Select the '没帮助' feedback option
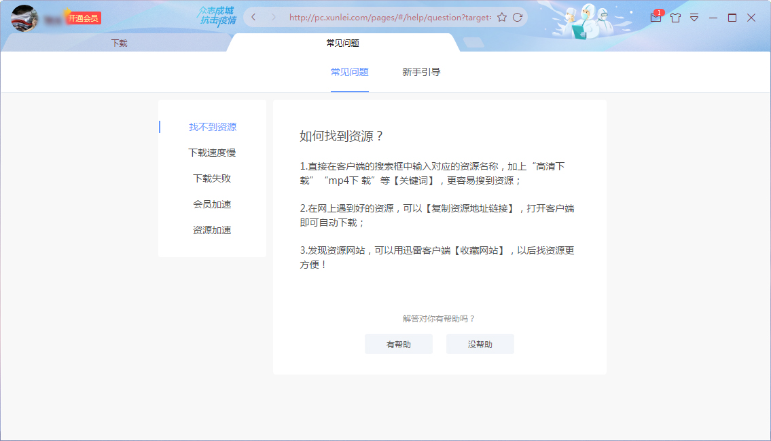 [x=480, y=344]
